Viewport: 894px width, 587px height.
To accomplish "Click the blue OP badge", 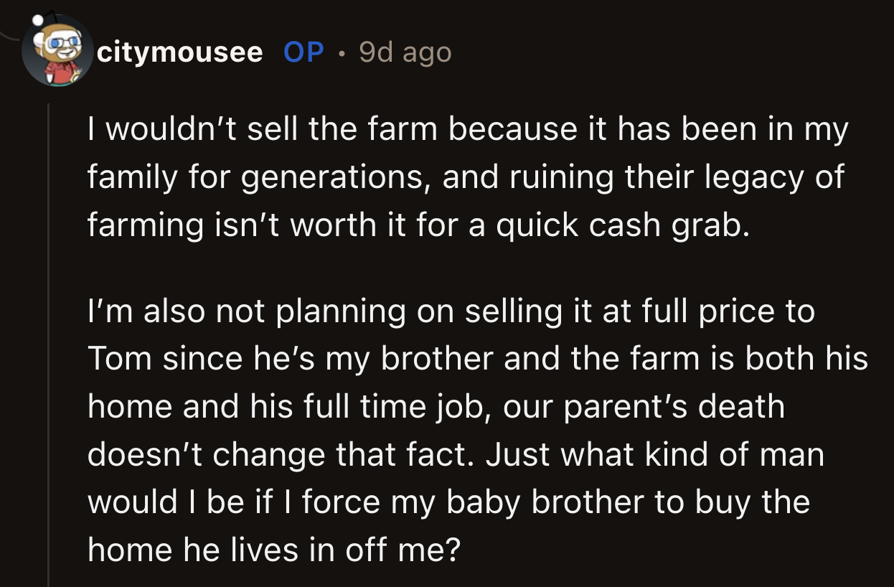I will [302, 52].
